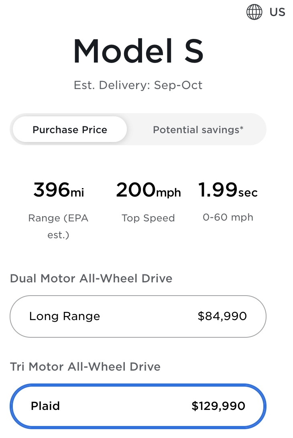
Task: Select the Plaid trim option
Action: [x=138, y=406]
